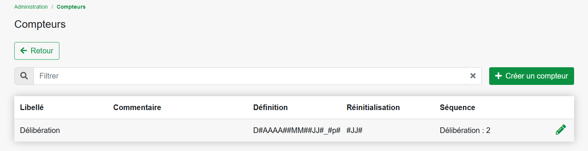Click the Réinitialisation column header

373,107
